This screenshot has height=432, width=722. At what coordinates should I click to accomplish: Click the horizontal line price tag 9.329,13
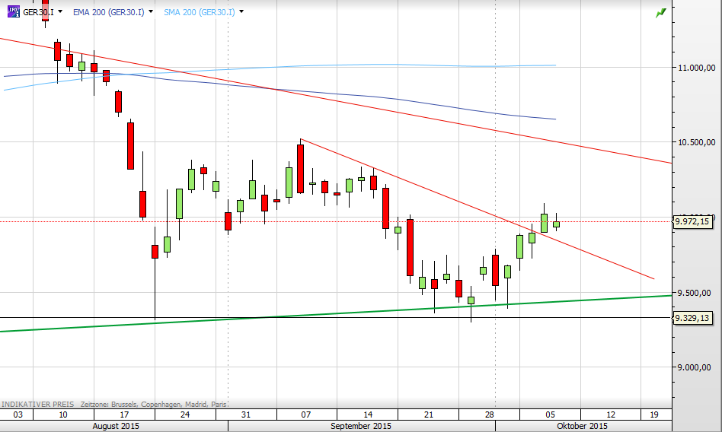[x=692, y=318]
